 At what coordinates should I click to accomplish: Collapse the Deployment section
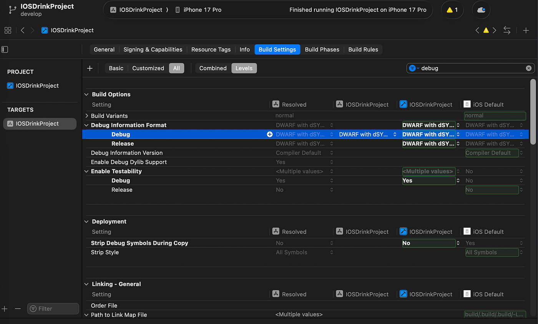click(86, 222)
